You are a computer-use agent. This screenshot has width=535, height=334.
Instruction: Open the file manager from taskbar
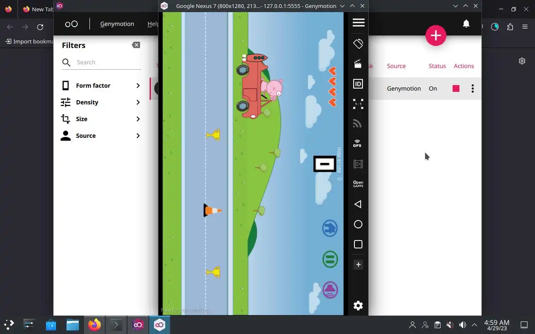click(73, 324)
